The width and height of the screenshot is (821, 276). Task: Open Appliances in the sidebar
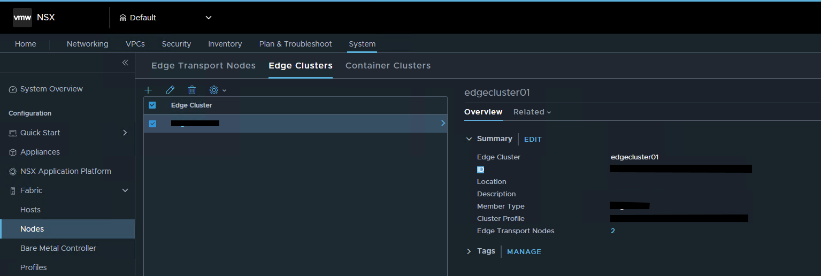point(40,152)
